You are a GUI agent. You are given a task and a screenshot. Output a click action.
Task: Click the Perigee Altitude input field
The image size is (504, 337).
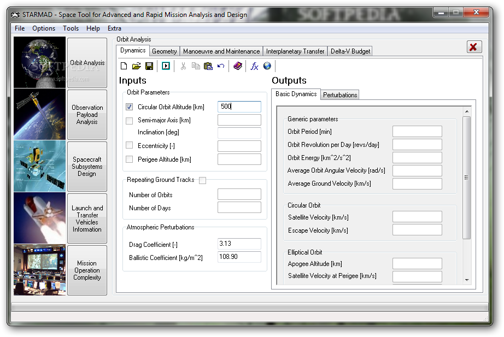click(x=239, y=159)
